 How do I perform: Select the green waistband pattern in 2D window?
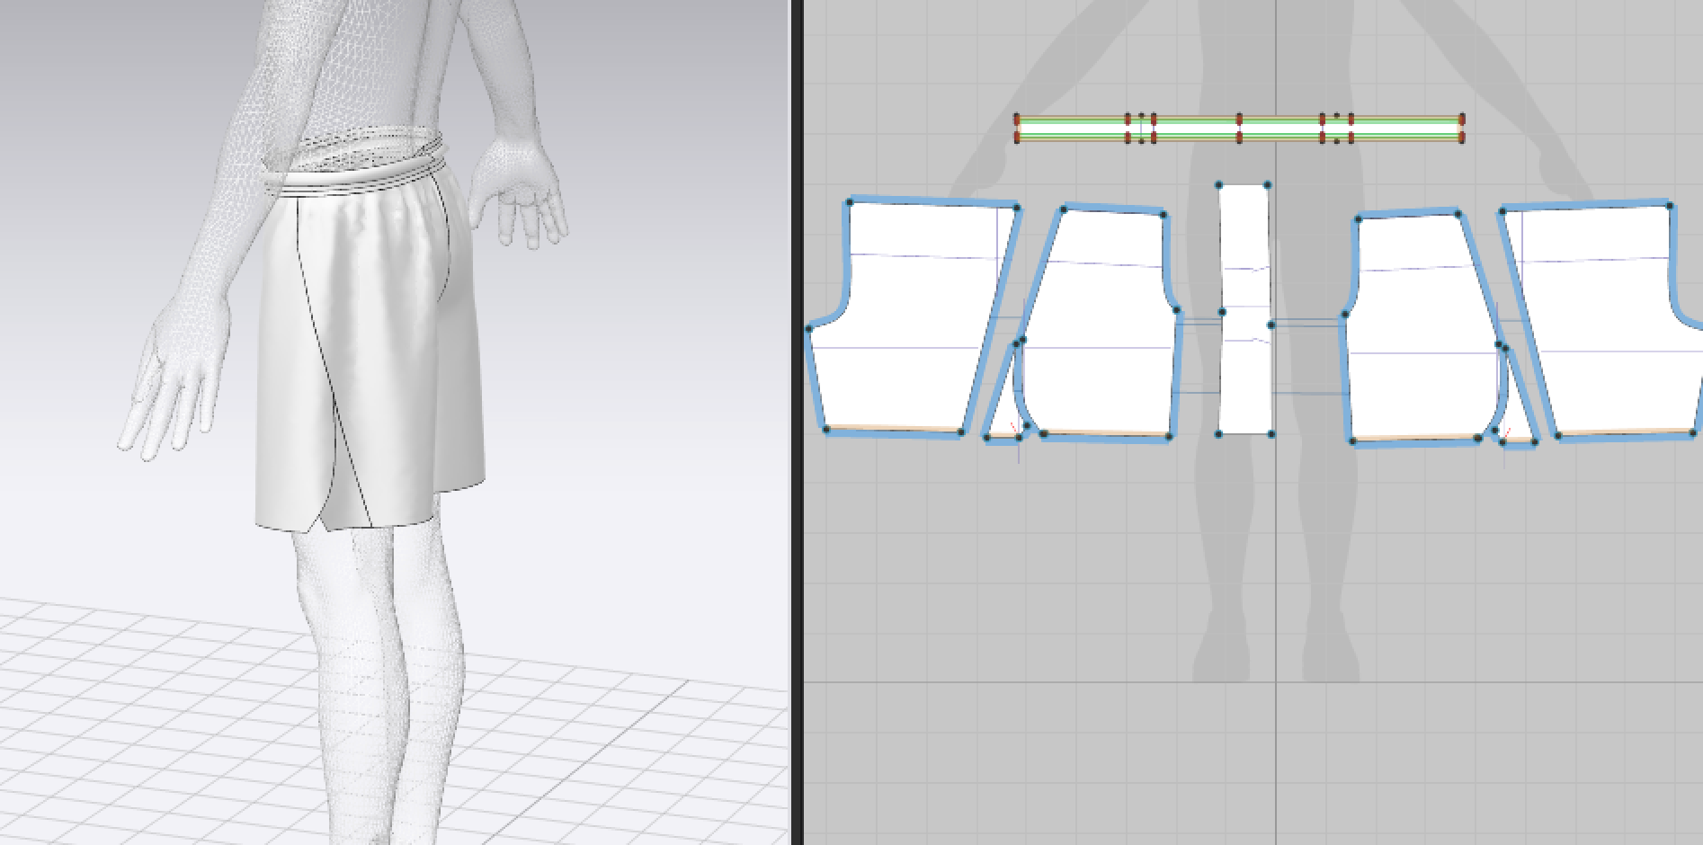point(1239,129)
